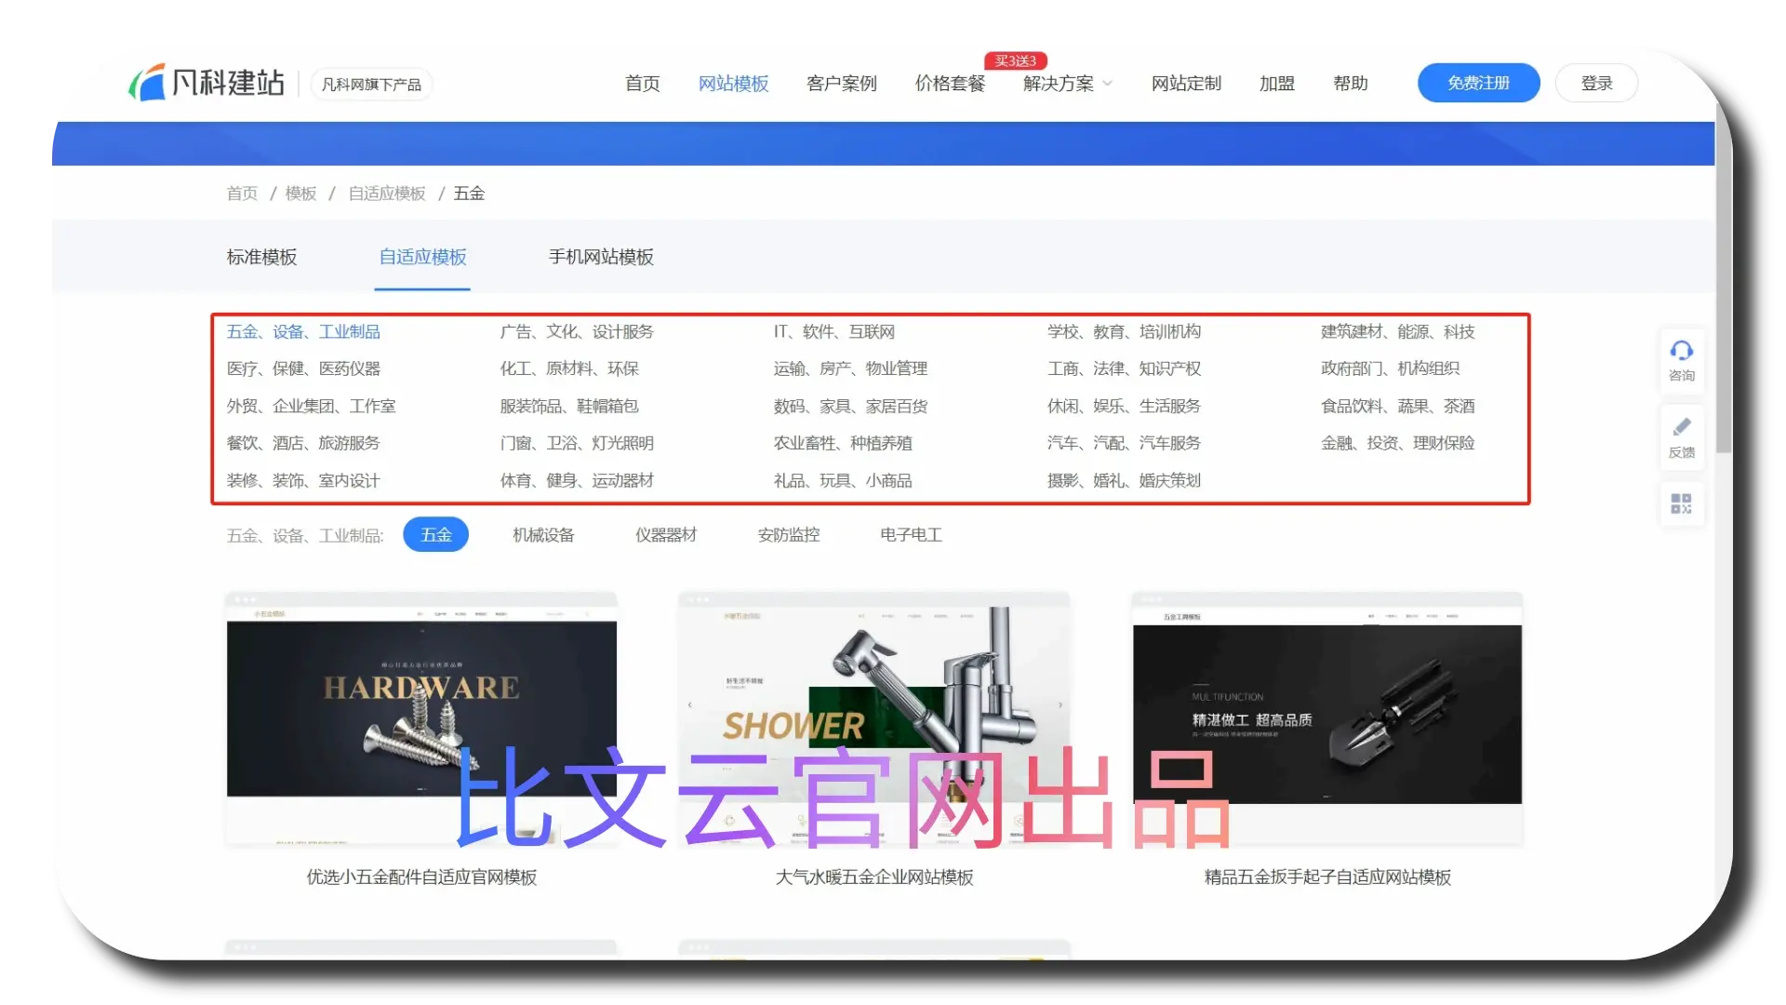Image resolution: width=1786 pixels, height=1005 pixels.
Task: Go to 首页 in the breadcrumb
Action: point(242,194)
